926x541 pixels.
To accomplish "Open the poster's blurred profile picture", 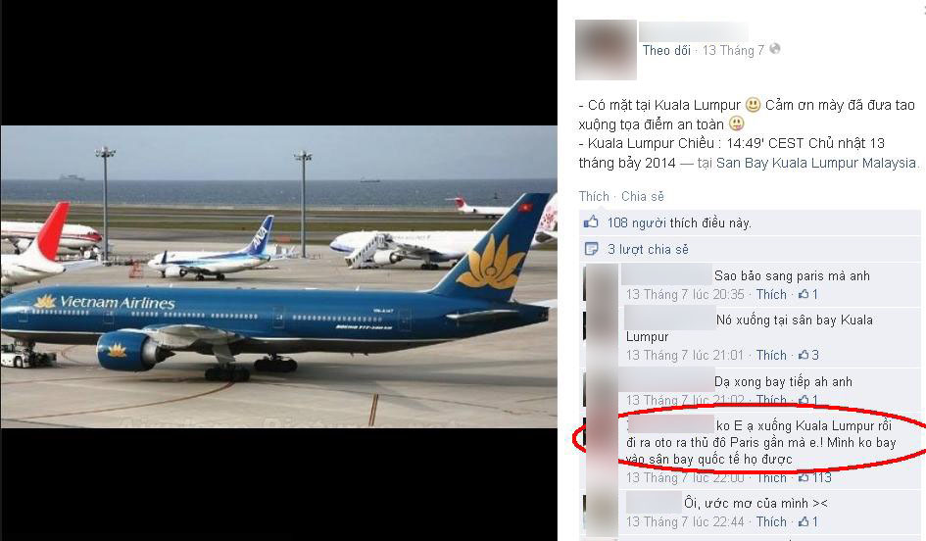I will pos(606,50).
